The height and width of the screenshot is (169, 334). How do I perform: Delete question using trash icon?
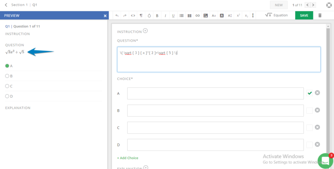tap(320, 16)
